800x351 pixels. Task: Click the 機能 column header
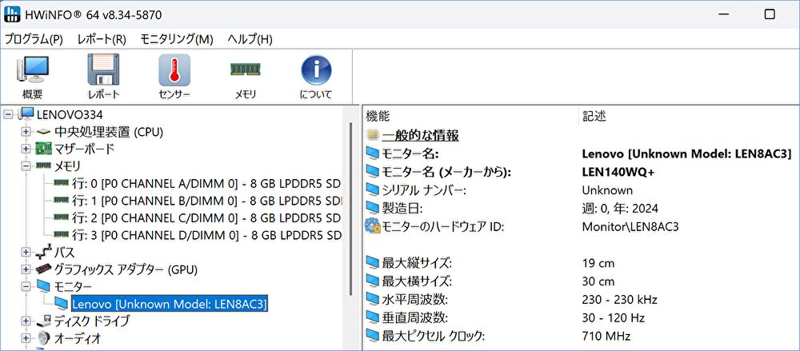pyautogui.click(x=378, y=116)
